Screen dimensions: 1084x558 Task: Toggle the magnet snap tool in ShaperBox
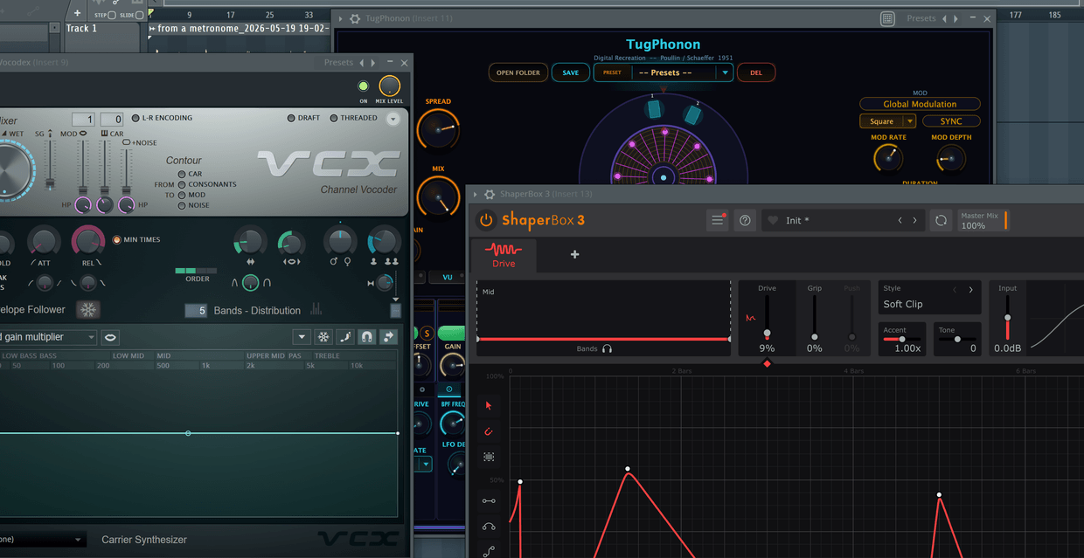click(489, 431)
